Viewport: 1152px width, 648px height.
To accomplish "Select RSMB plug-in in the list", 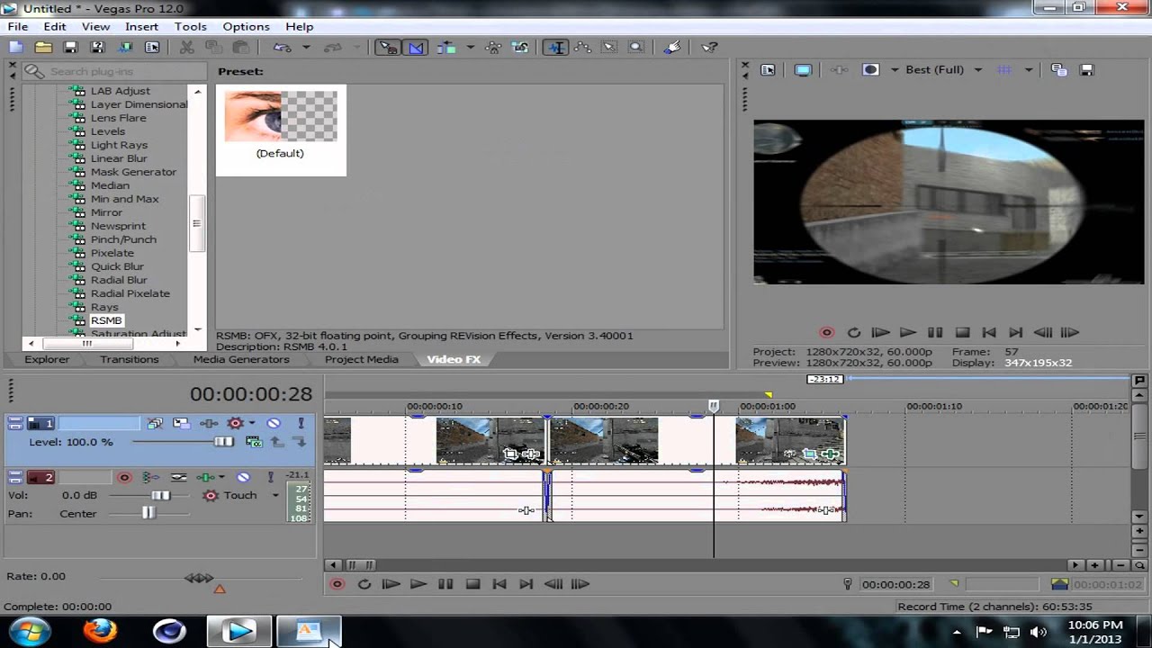I will (x=106, y=320).
